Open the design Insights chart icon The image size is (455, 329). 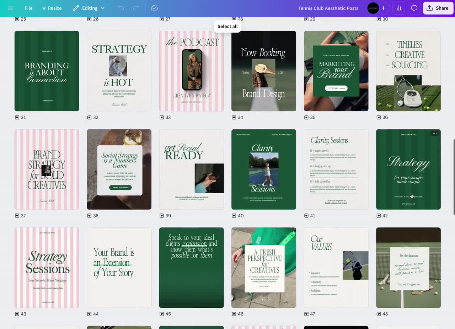(x=398, y=8)
